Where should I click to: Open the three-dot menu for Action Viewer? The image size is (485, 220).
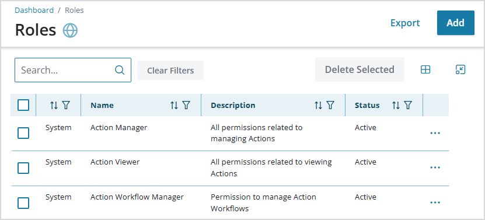(x=435, y=167)
